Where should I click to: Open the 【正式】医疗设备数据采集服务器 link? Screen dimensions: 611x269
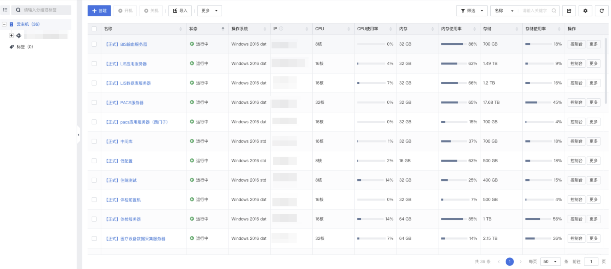(x=135, y=239)
